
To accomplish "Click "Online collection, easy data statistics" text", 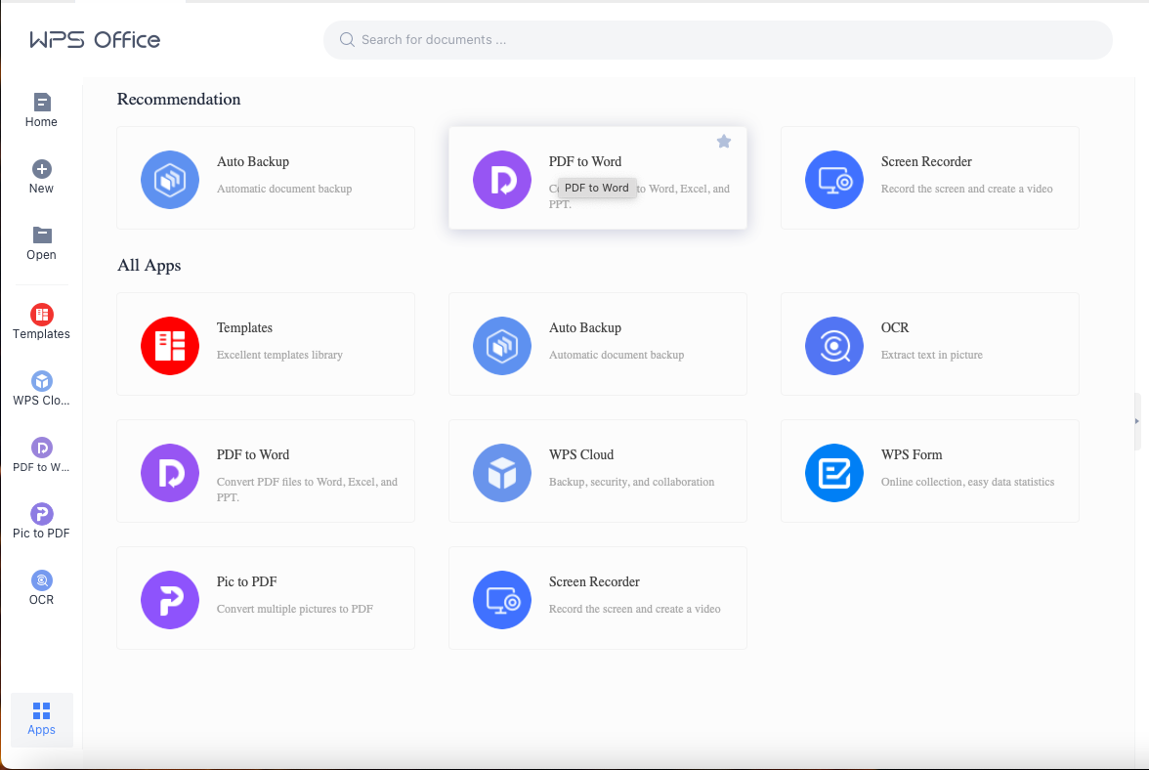I will click(967, 482).
